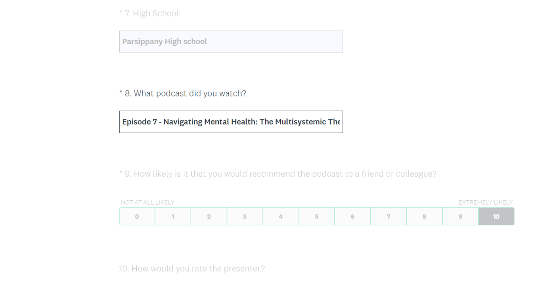Select rating 0 on recommendation scale
Screen dimensions: 559x281
(x=137, y=216)
